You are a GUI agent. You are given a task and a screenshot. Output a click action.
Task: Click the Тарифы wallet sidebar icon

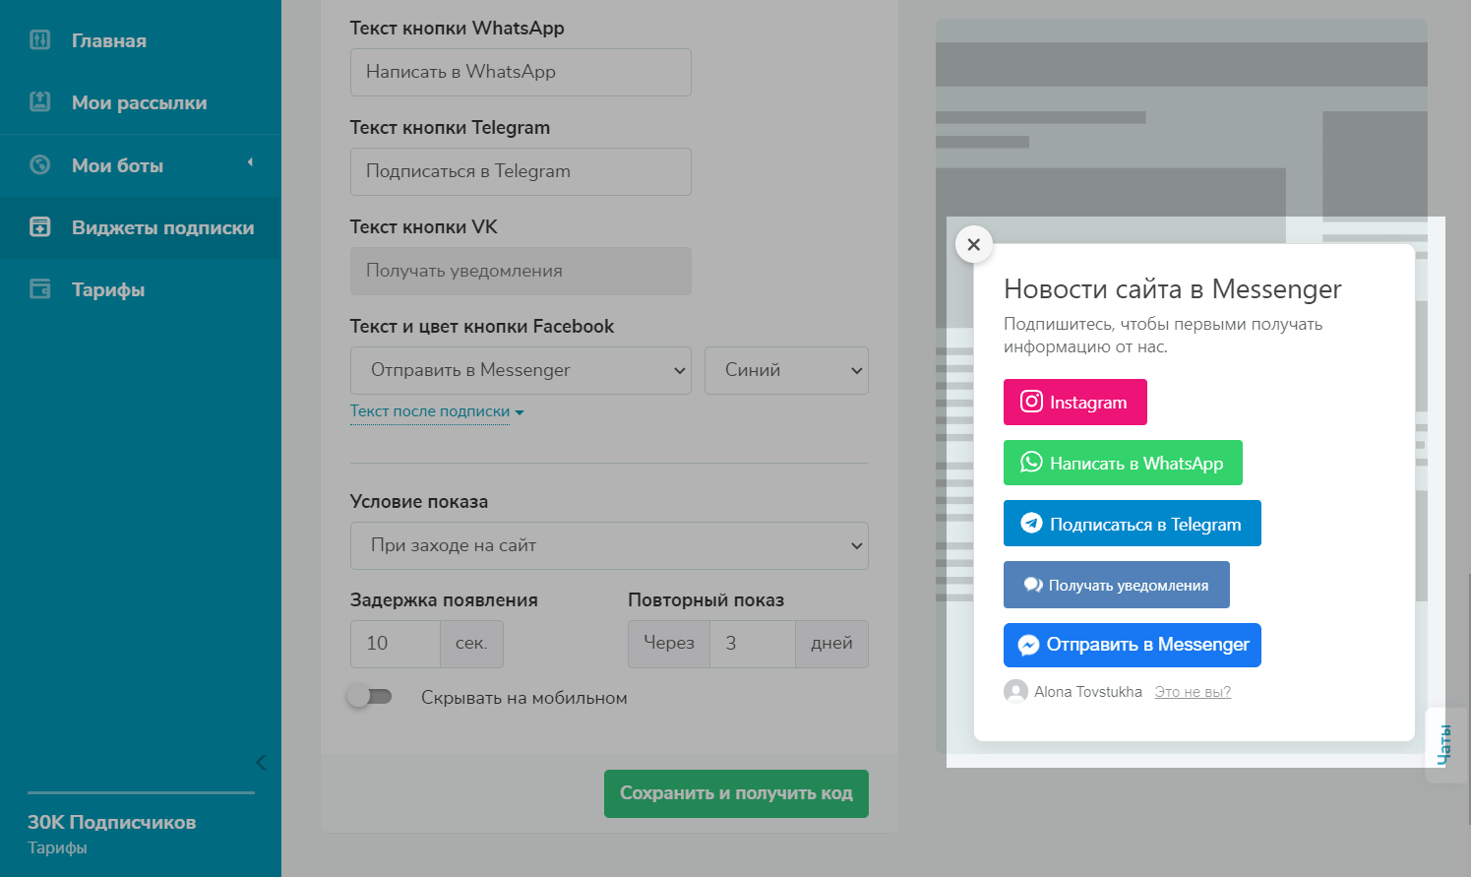[40, 289]
